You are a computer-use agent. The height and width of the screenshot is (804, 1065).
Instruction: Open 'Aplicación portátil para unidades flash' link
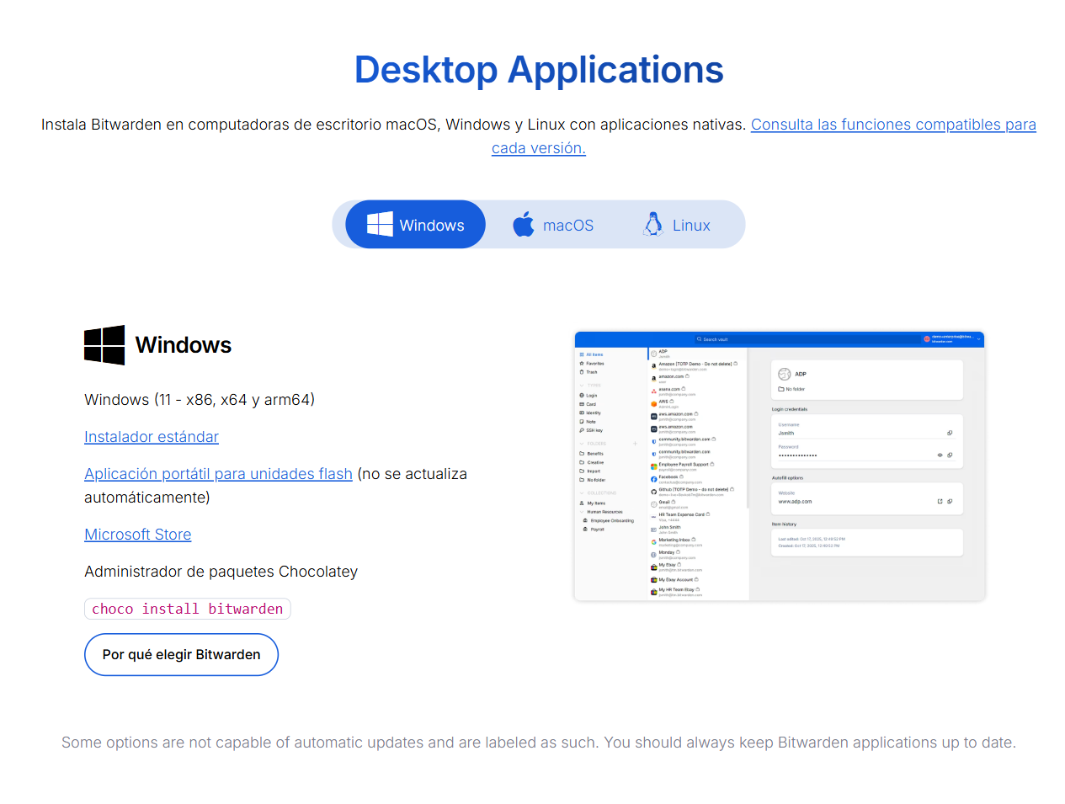point(218,474)
